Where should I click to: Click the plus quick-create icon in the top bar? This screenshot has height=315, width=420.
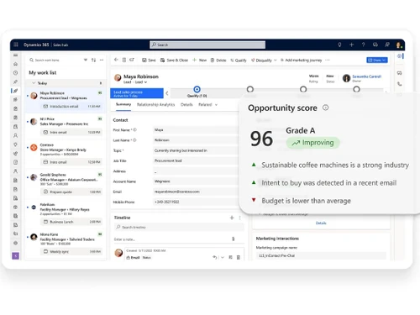(x=352, y=45)
